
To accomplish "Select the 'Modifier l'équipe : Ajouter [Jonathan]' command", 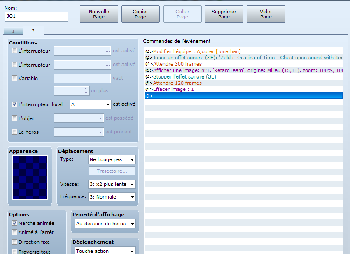I will point(243,51).
